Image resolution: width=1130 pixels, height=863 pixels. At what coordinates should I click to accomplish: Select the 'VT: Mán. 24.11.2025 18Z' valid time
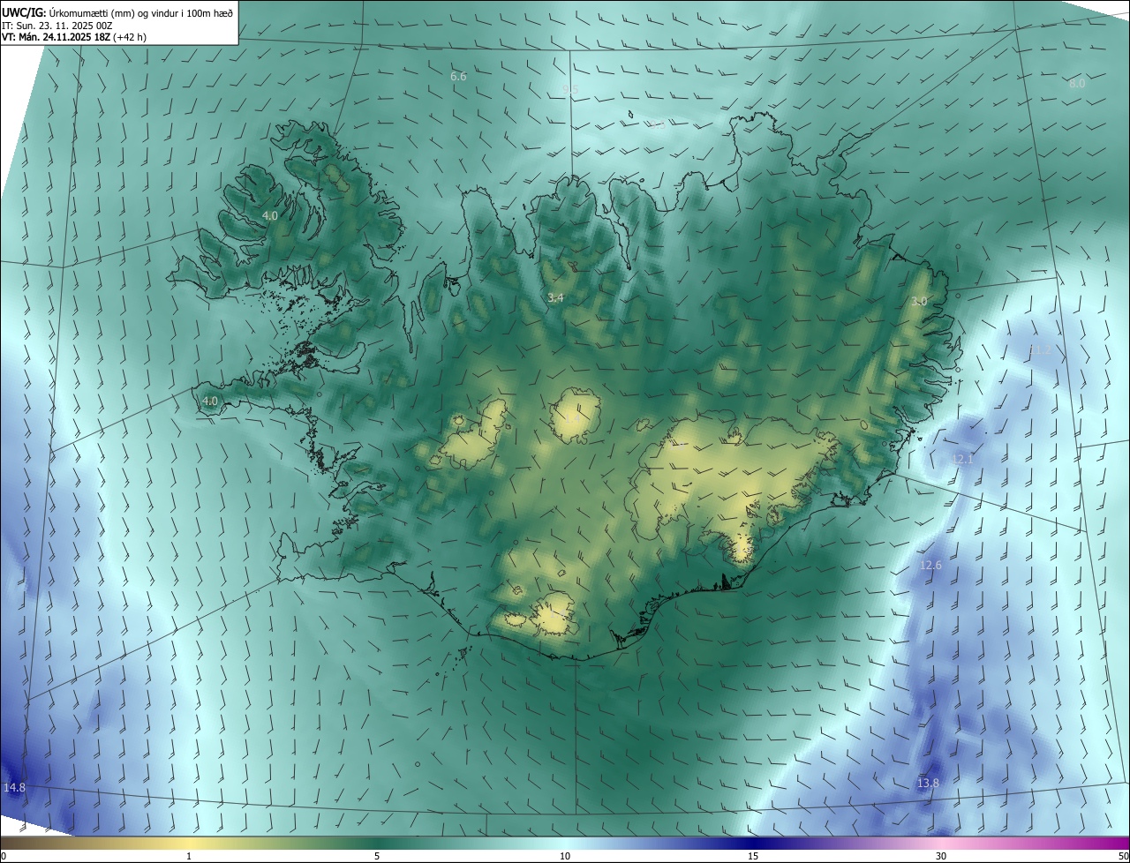[56, 37]
